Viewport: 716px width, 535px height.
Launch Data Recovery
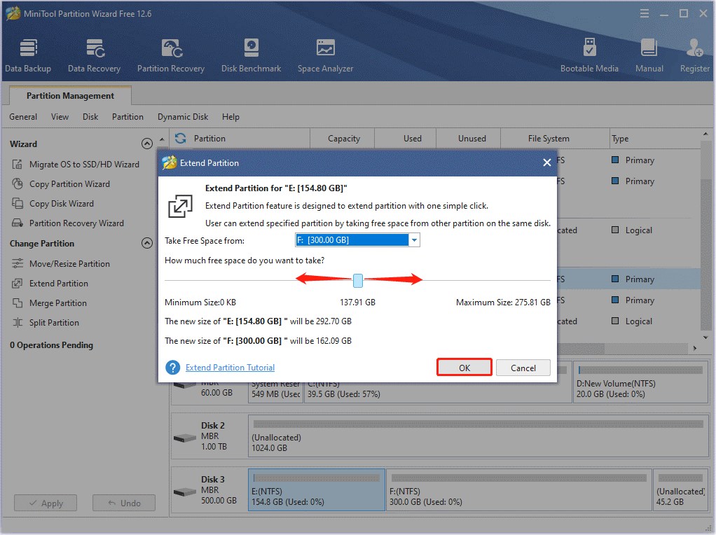(94, 56)
